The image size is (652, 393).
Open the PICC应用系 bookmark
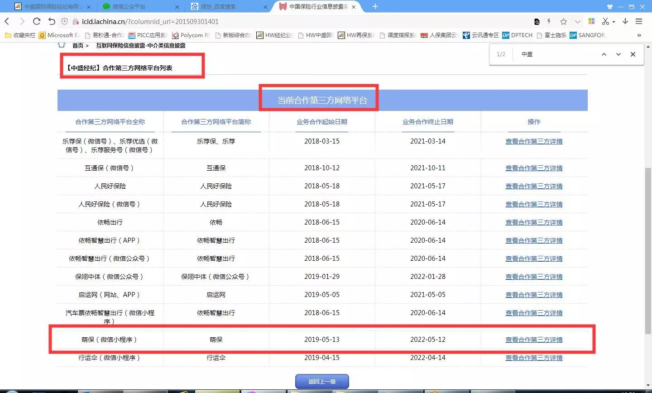(x=148, y=35)
